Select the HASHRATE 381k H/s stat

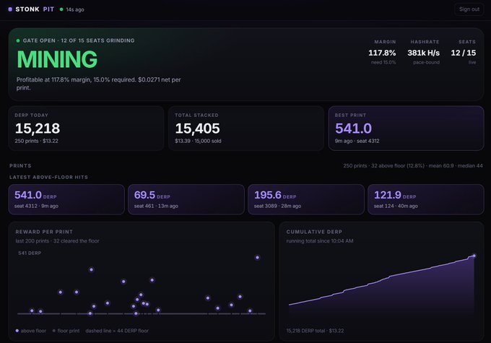[x=424, y=52]
